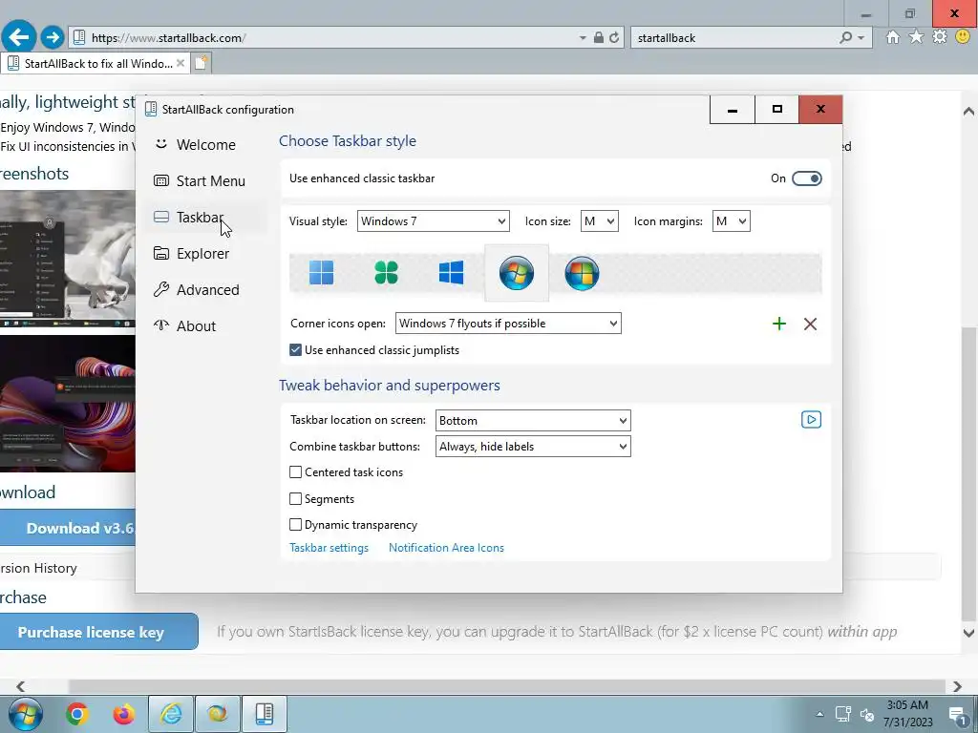Launch Firefox from taskbar
This screenshot has width=978, height=733.
pos(123,714)
